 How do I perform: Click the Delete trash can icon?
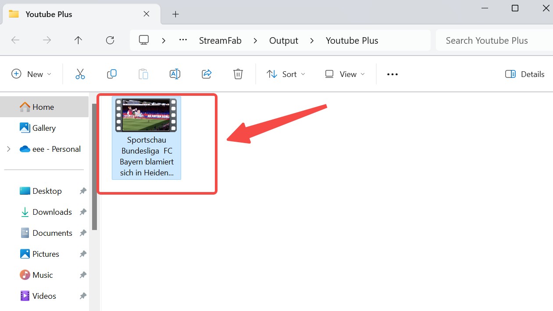tap(238, 74)
